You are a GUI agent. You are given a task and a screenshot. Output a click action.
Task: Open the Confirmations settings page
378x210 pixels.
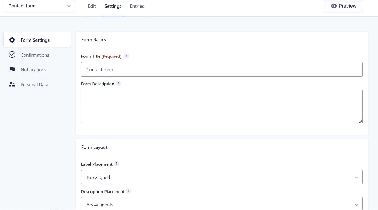(x=35, y=55)
